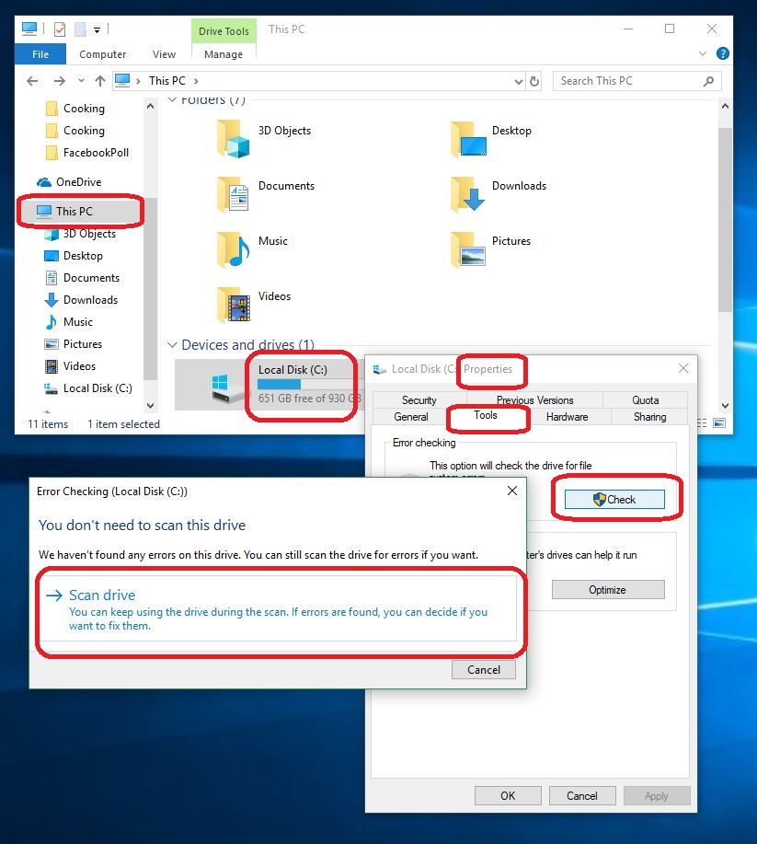Open the Videos folder icon
Image resolution: width=757 pixels, height=844 pixels.
(x=234, y=305)
